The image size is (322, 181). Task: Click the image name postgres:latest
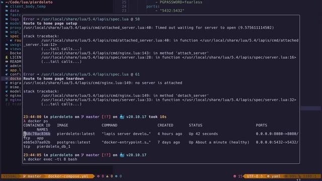tap(74, 142)
